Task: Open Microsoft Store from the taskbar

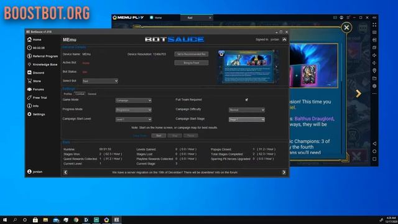Action: pyautogui.click(x=35, y=220)
